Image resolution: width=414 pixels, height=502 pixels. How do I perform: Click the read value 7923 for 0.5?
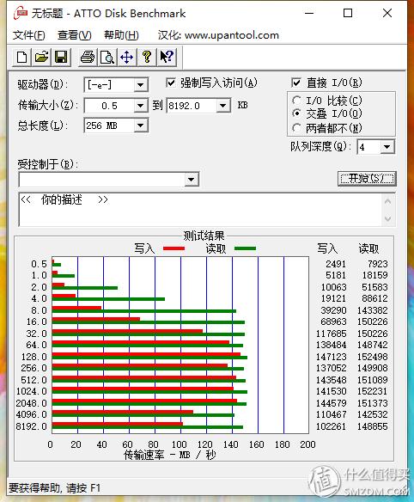click(x=378, y=264)
